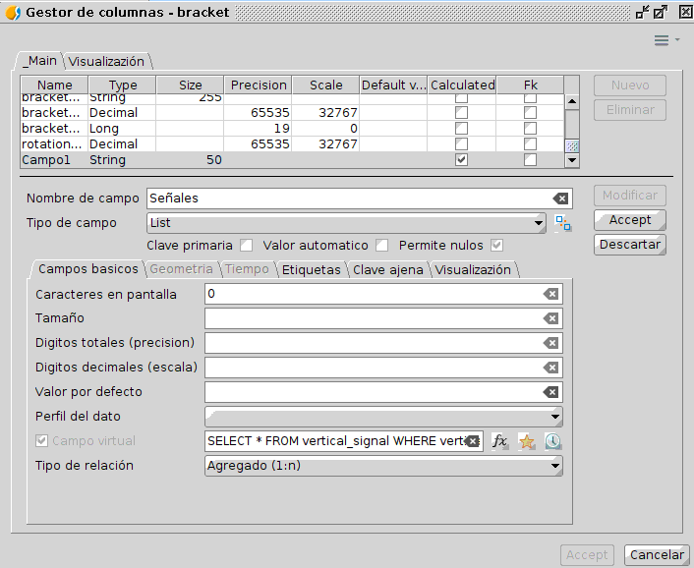Image resolution: width=694 pixels, height=568 pixels.
Task: Open the Perfil del dato dropdown
Action: [383, 417]
